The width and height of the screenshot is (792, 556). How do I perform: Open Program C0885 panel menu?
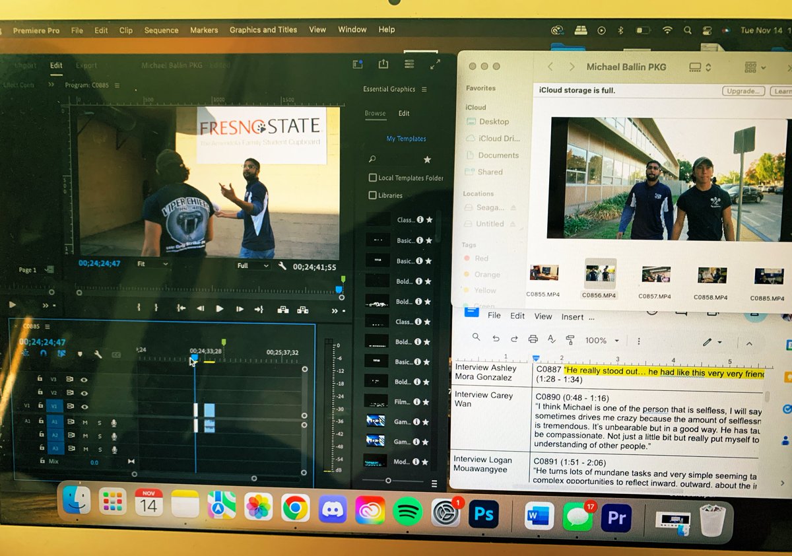[x=116, y=85]
